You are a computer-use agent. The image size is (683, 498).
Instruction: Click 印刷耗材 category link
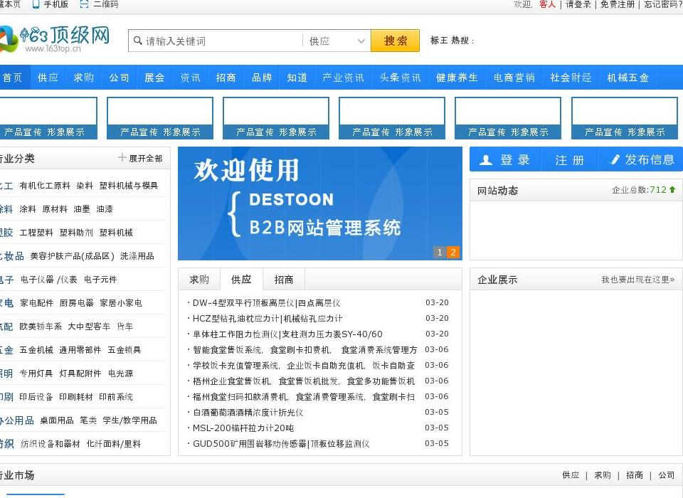76,397
